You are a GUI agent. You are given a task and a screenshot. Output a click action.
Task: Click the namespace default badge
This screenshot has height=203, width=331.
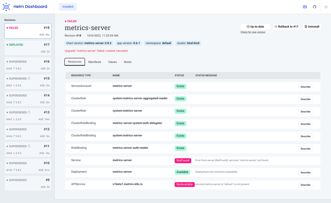[158, 43]
